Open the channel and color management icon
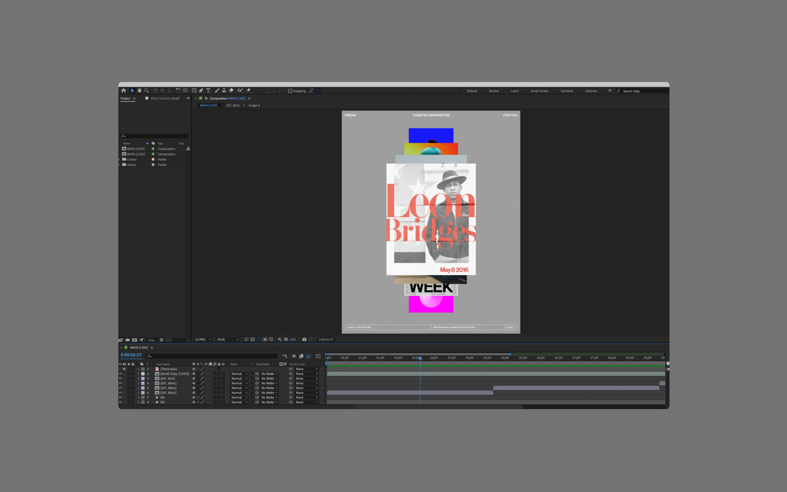This screenshot has height=492, width=787. [x=279, y=340]
